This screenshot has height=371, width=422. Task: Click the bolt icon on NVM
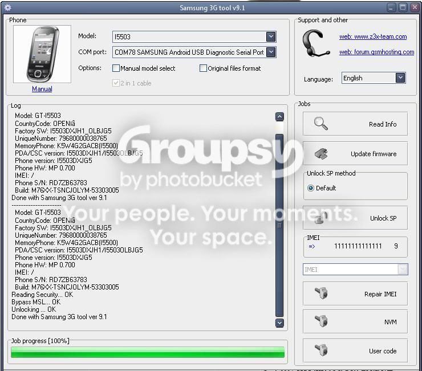tap(321, 321)
